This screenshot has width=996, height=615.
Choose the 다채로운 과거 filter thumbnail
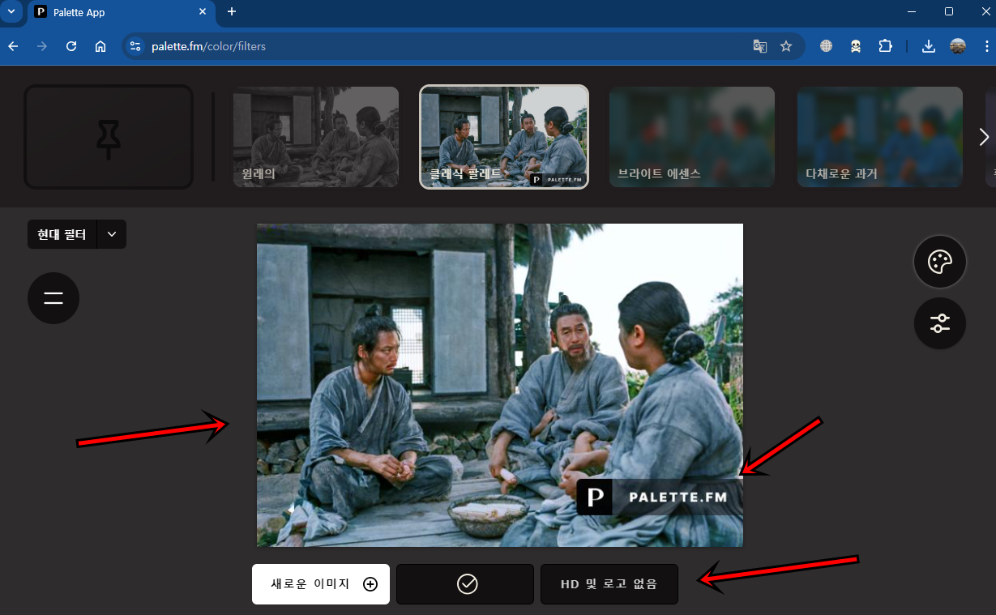click(880, 137)
